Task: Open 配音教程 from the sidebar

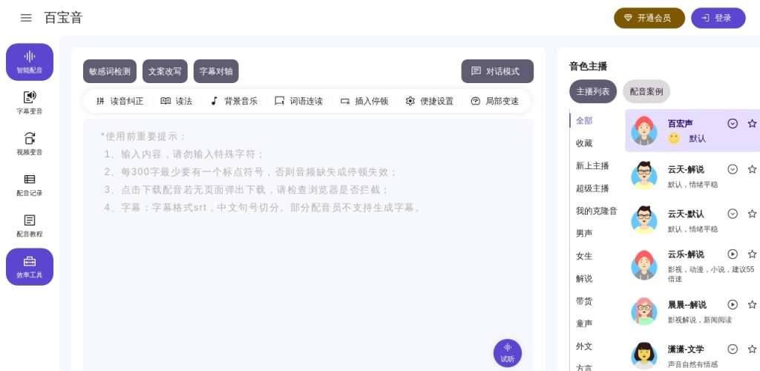Action: [x=30, y=225]
